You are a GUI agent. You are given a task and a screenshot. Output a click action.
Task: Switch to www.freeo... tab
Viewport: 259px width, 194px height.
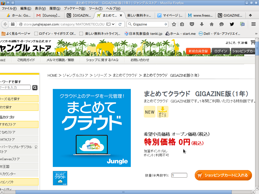point(200,15)
